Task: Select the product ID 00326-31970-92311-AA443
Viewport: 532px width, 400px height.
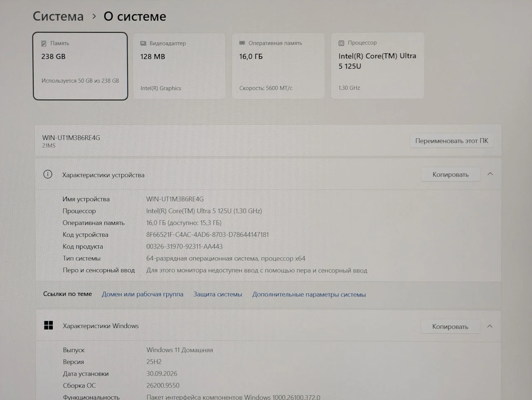Action: point(184,246)
